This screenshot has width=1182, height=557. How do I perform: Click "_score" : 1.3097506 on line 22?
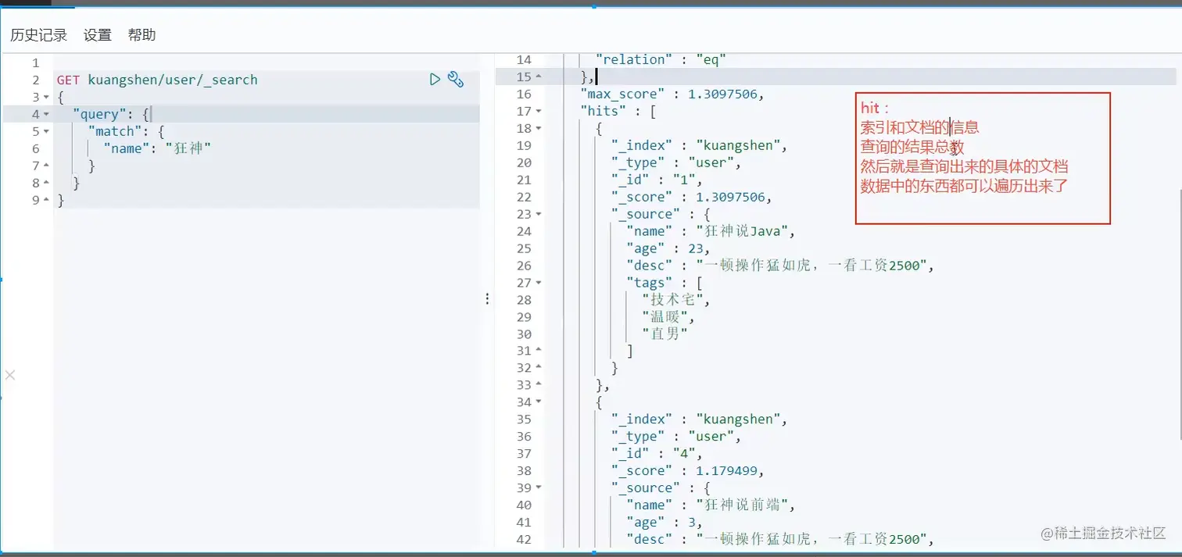(x=691, y=197)
